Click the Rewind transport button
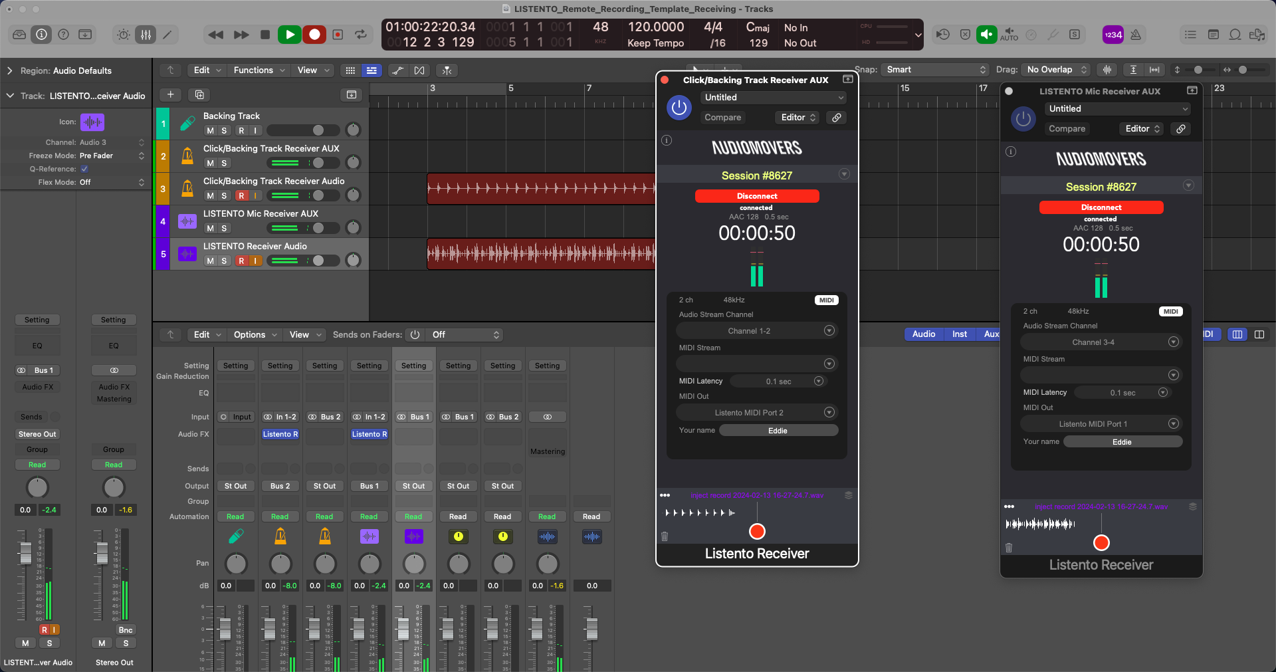The image size is (1276, 672). [215, 35]
